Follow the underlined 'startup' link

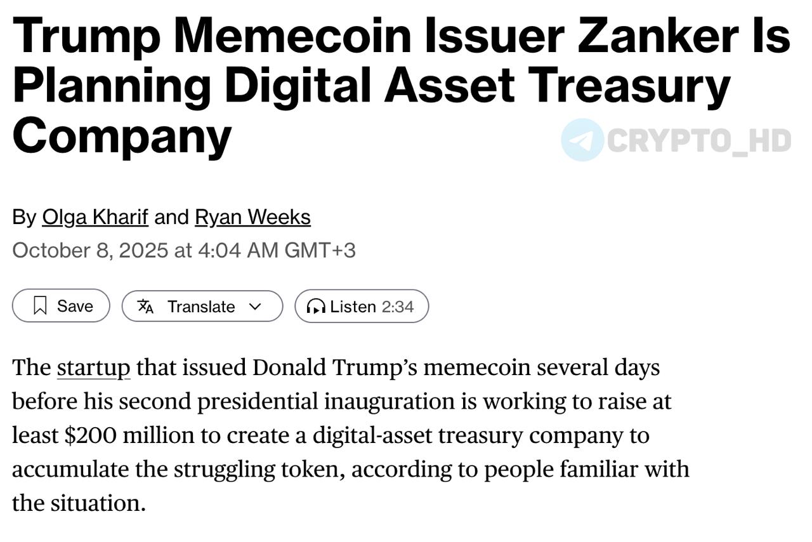pyautogui.click(x=93, y=367)
